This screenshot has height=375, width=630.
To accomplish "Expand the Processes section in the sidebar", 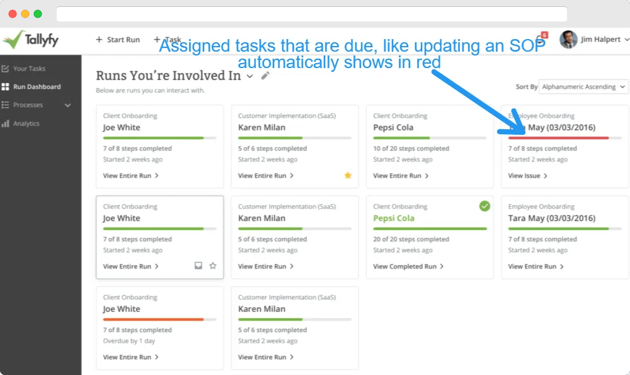I will [68, 105].
